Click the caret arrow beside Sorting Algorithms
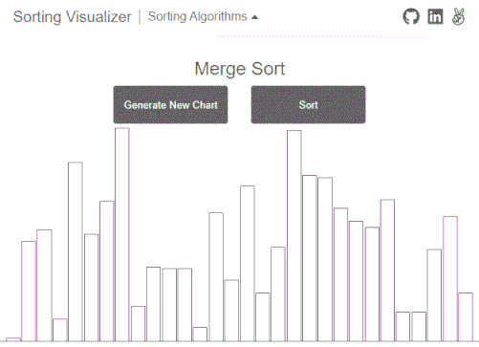 254,17
